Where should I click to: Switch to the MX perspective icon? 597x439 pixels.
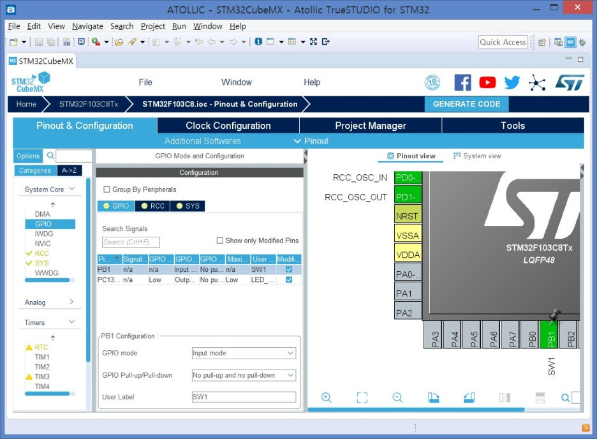pyautogui.click(x=570, y=42)
